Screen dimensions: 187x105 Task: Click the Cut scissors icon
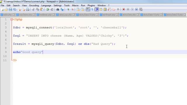[x=33, y=10]
